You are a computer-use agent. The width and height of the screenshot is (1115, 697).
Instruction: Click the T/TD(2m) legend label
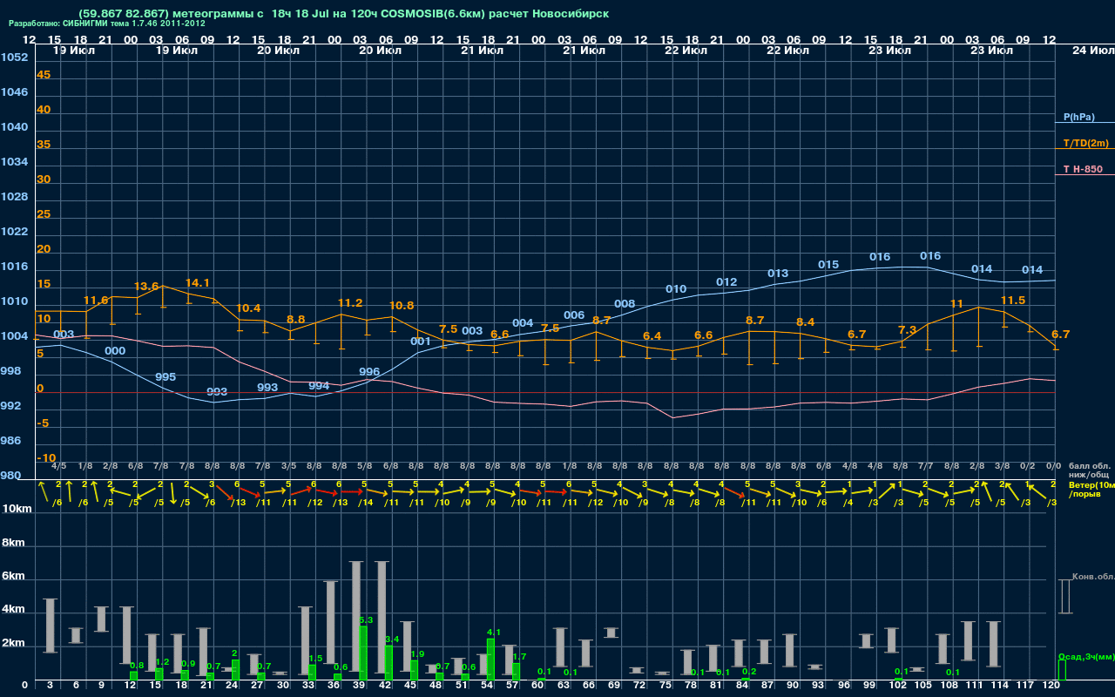point(1085,143)
